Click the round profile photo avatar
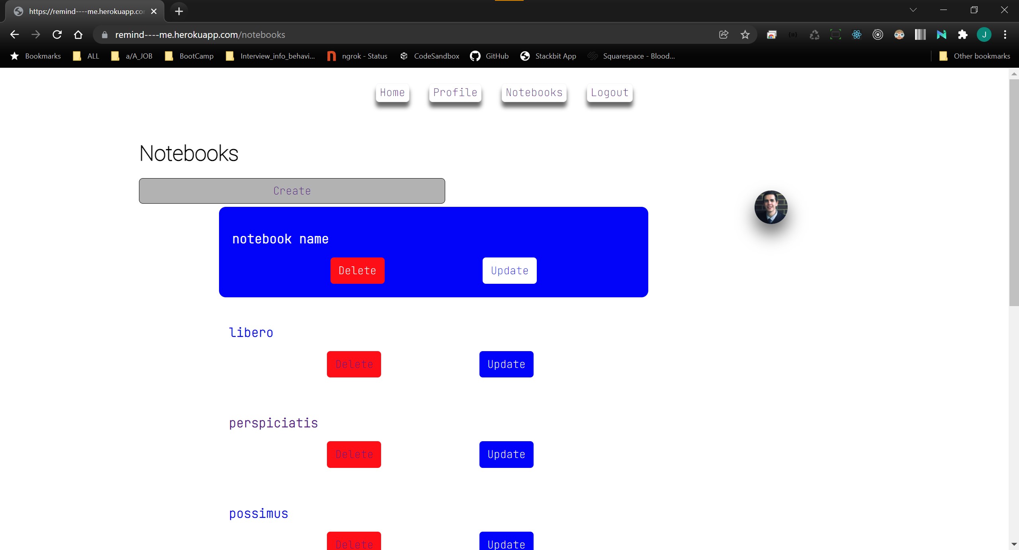The image size is (1019, 550). pos(771,207)
